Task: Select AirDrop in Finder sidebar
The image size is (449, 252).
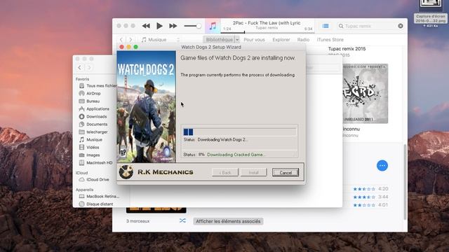Action: coord(90,93)
